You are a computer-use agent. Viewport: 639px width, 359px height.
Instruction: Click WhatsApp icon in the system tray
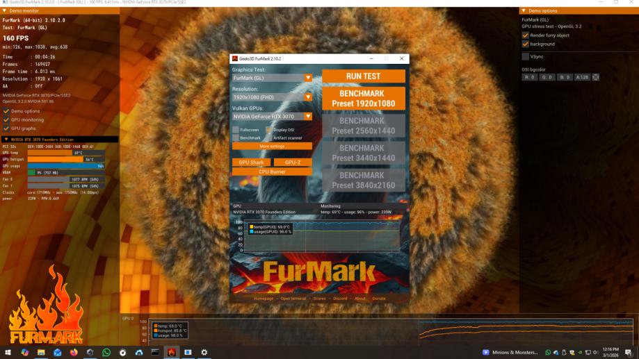pos(548,353)
